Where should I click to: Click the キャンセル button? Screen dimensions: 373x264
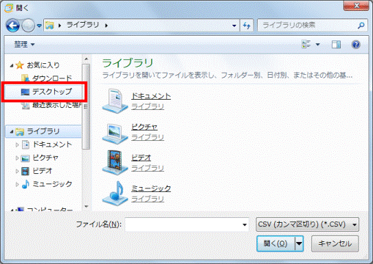click(x=335, y=243)
